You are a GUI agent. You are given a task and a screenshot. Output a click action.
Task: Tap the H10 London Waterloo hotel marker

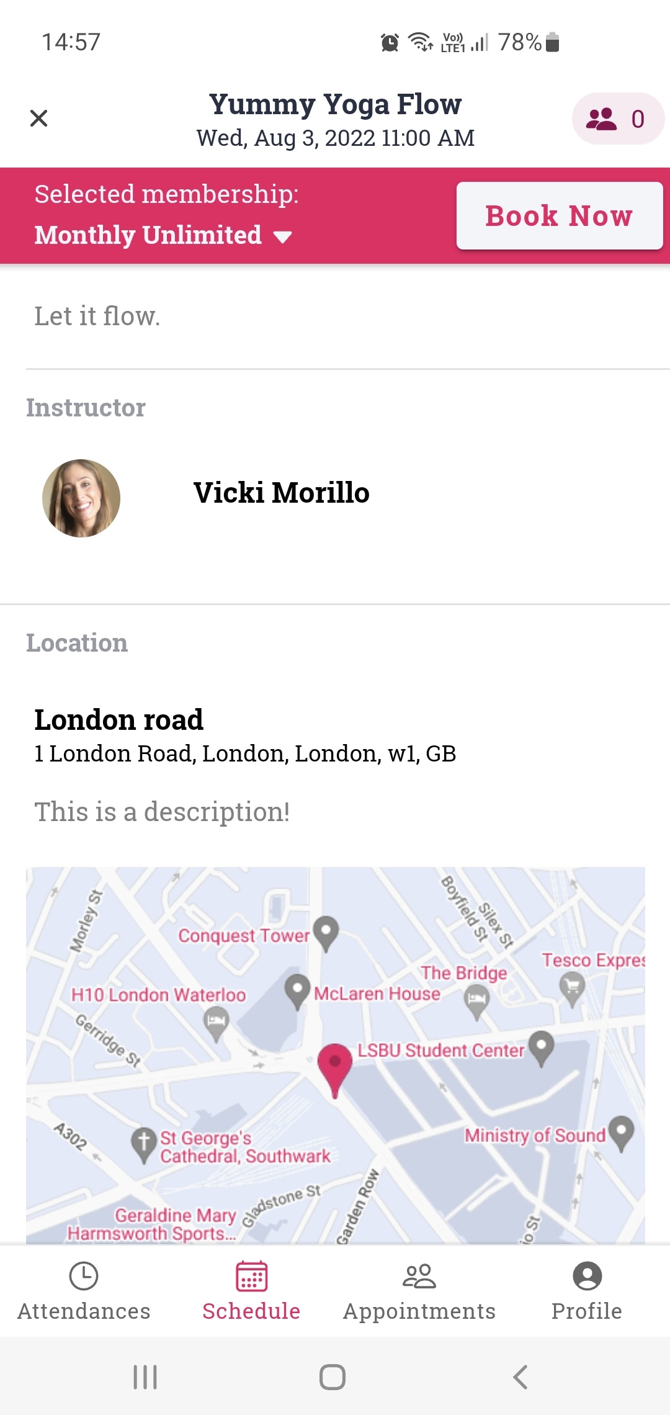(x=216, y=1022)
